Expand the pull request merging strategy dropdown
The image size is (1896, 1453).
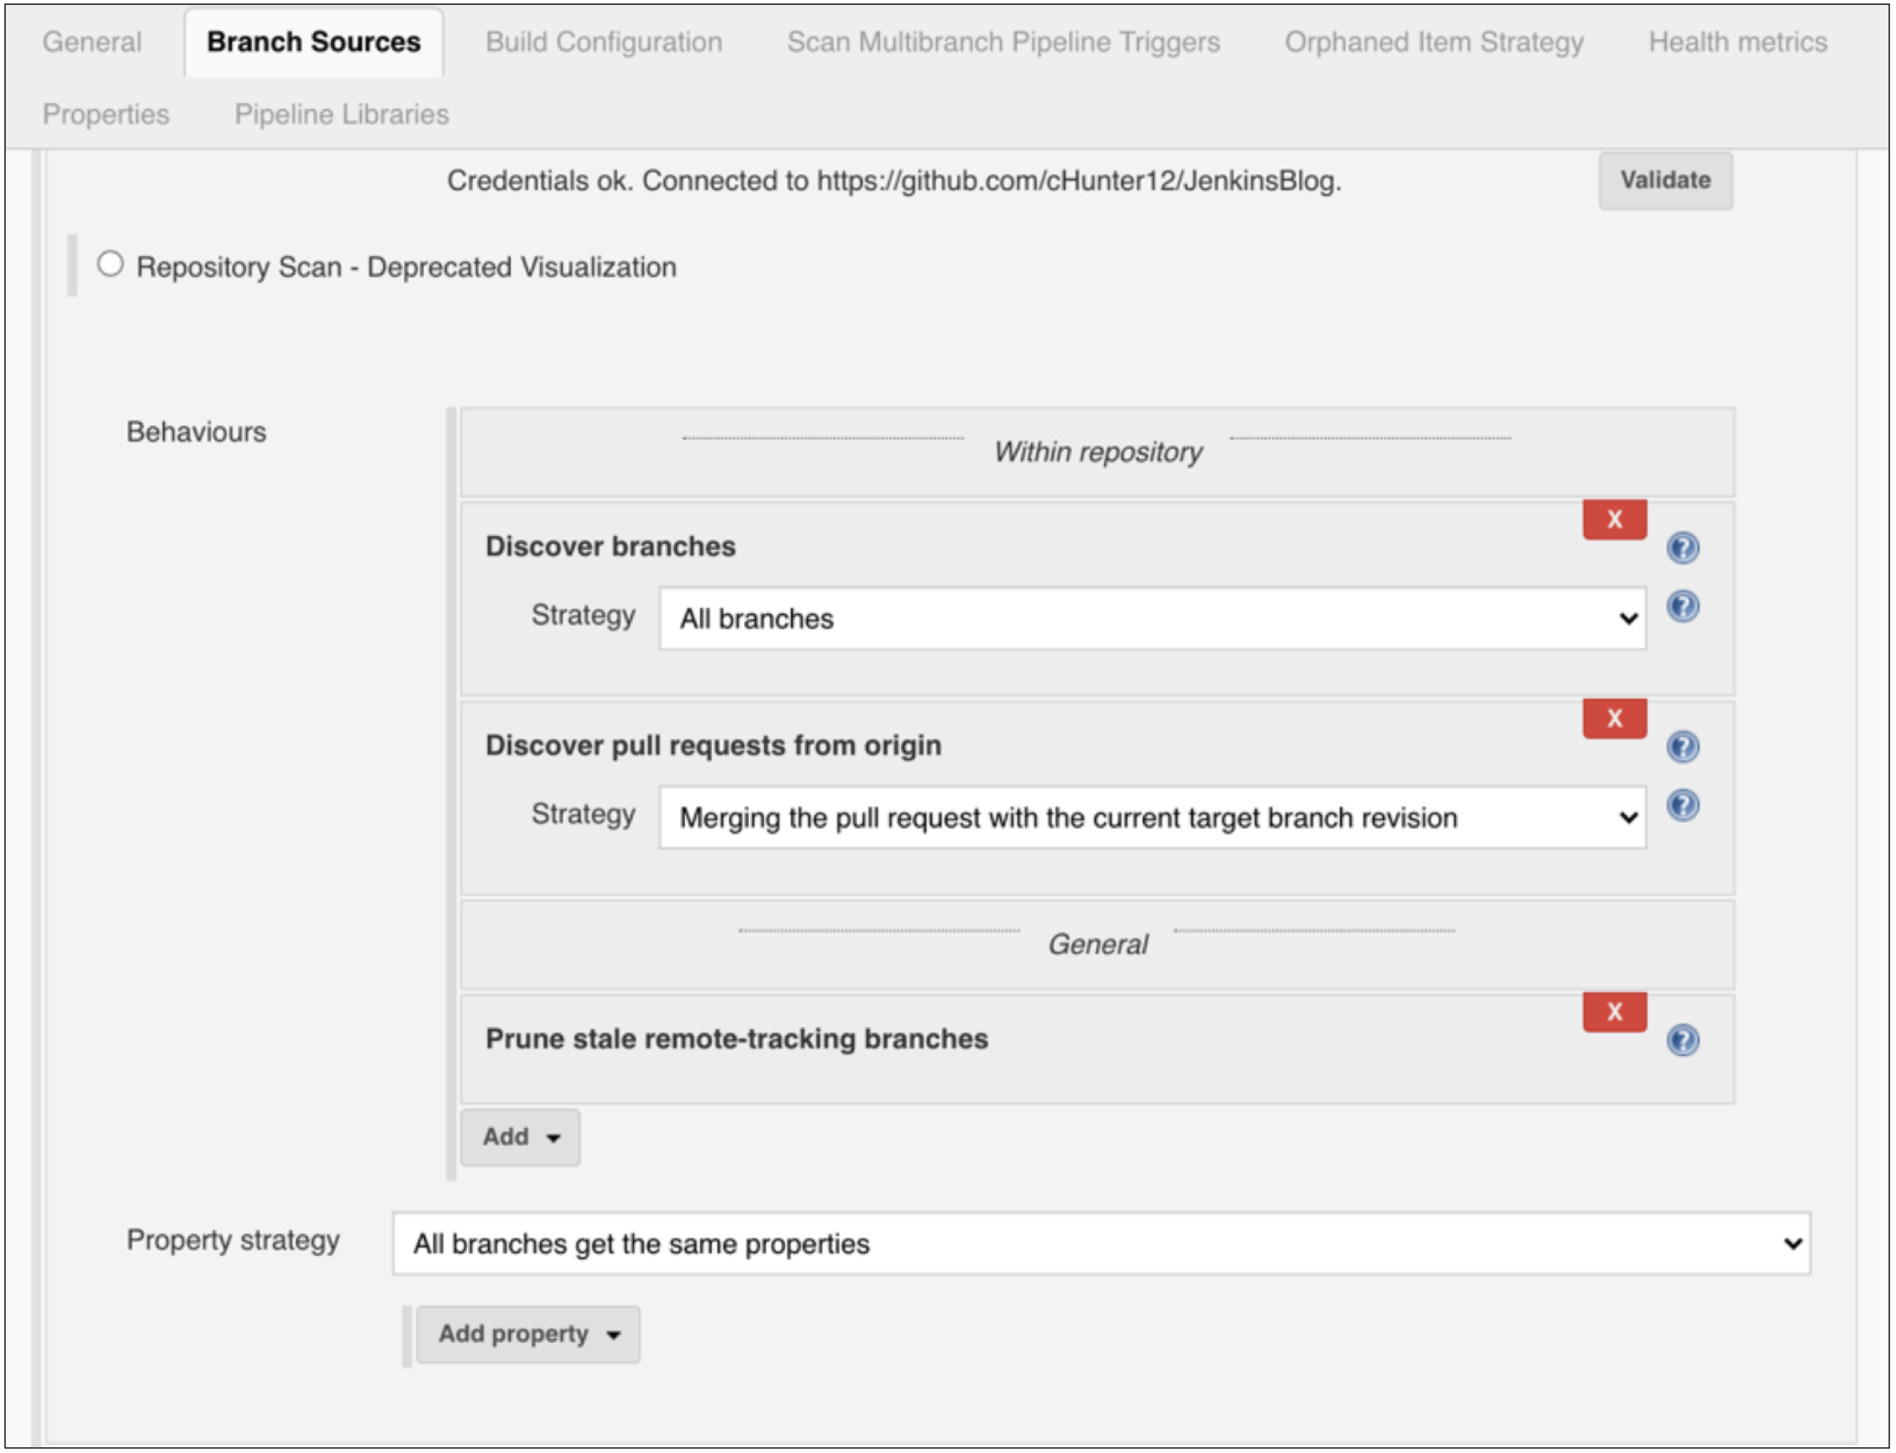coord(1151,817)
